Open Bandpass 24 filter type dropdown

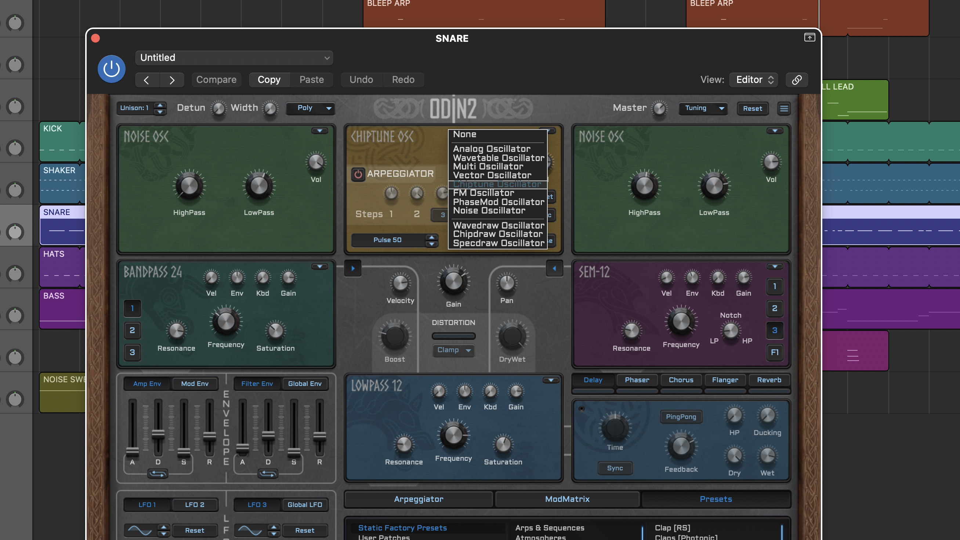pyautogui.click(x=319, y=267)
